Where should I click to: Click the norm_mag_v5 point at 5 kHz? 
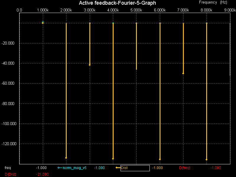pyautogui.click(x=137, y=23)
